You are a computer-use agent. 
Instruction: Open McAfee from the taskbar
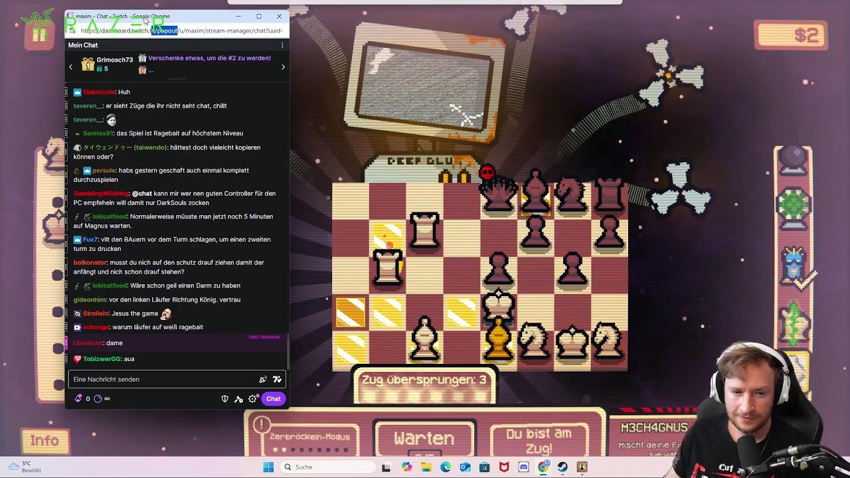(x=504, y=467)
